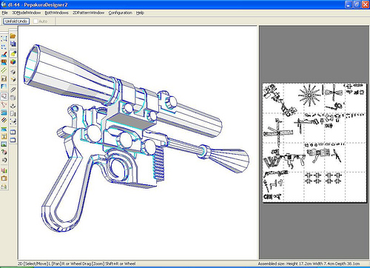Save the project with the floppy disk icon
Screen dimensions: 370x268
(13, 44)
